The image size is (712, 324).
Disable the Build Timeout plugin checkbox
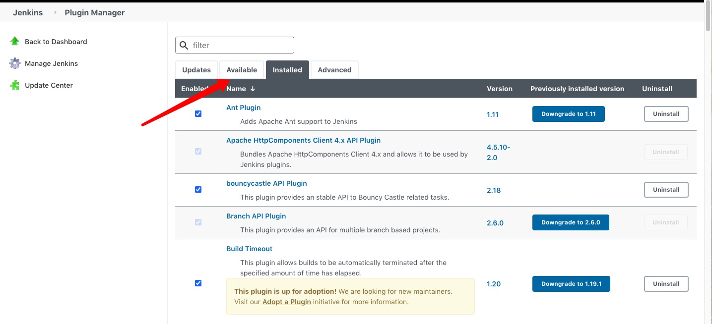click(x=198, y=283)
